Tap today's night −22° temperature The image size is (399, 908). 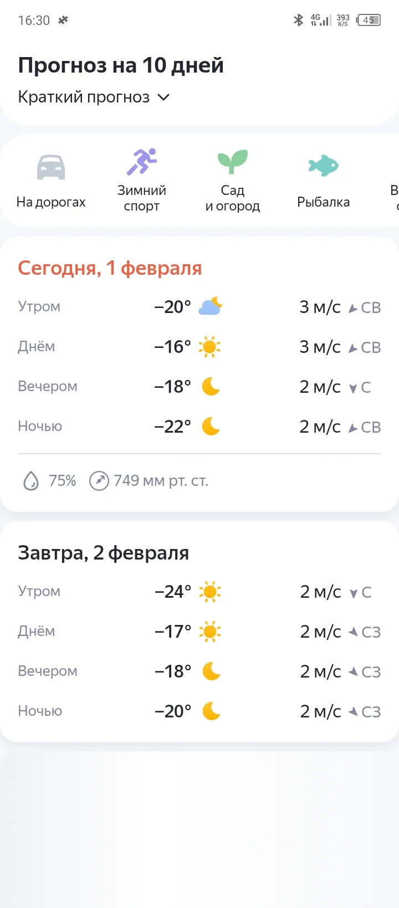click(172, 427)
